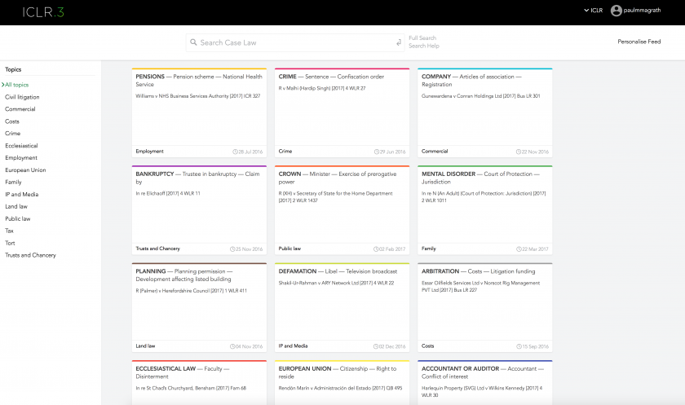Focus the Search Case Law field

coord(294,42)
